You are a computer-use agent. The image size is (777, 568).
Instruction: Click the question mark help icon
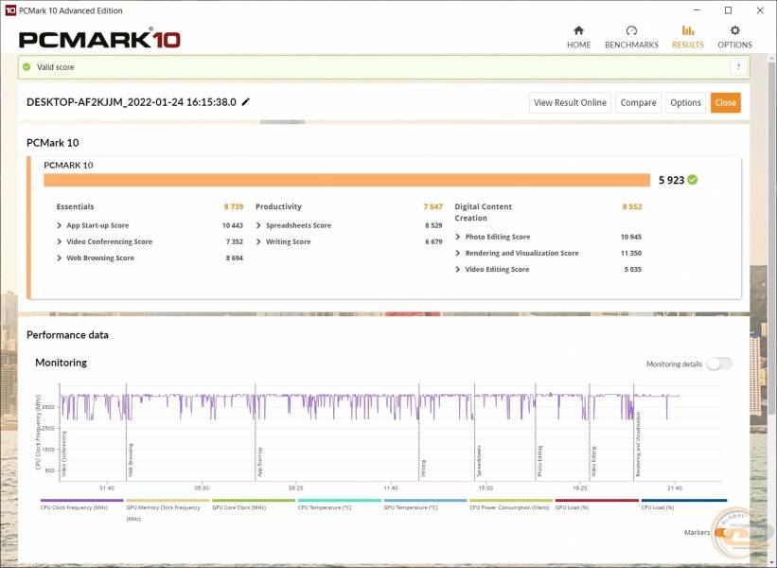[738, 67]
